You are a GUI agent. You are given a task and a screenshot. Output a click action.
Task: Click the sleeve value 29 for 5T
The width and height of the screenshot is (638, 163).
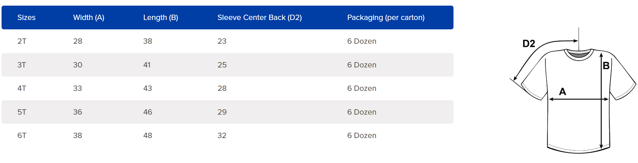(222, 112)
